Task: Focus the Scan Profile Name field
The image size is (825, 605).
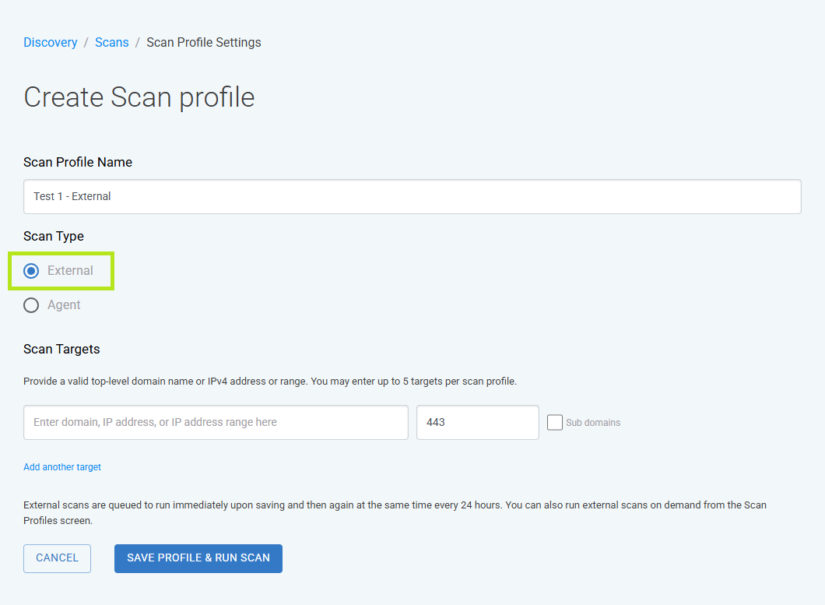Action: (412, 196)
